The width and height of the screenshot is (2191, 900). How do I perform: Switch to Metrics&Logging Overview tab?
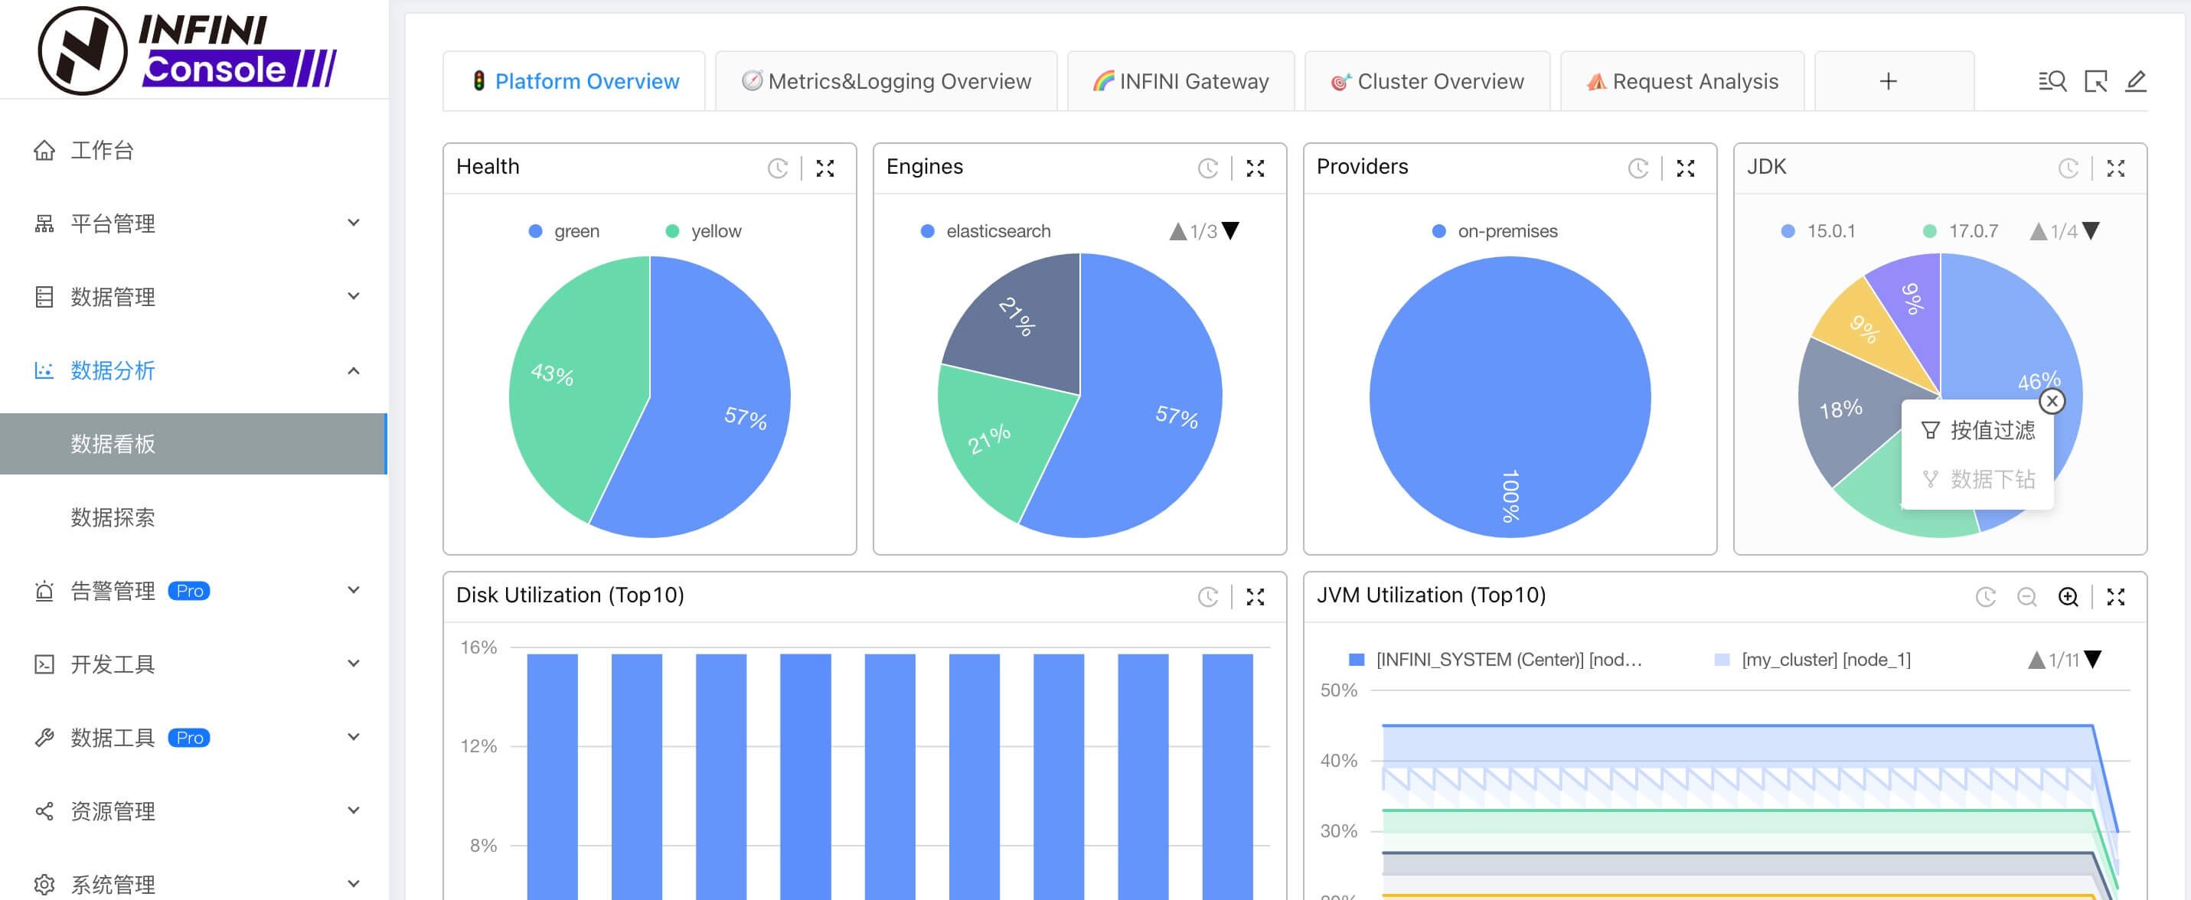pyautogui.click(x=887, y=81)
